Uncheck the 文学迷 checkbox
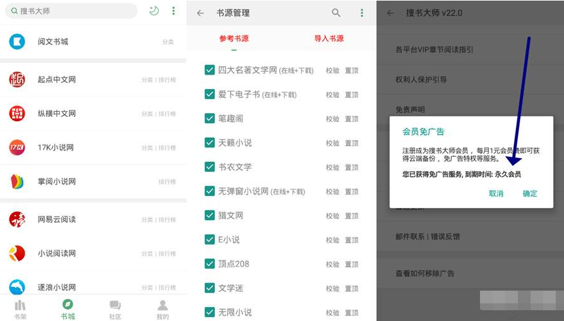 pos(209,288)
